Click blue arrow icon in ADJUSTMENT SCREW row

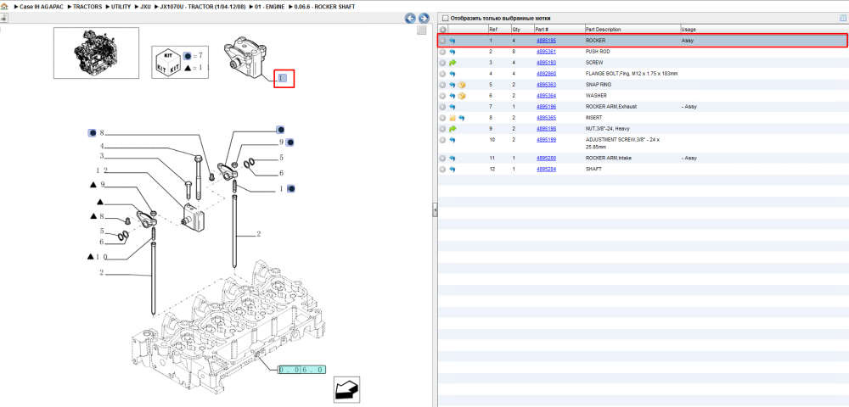[453, 140]
